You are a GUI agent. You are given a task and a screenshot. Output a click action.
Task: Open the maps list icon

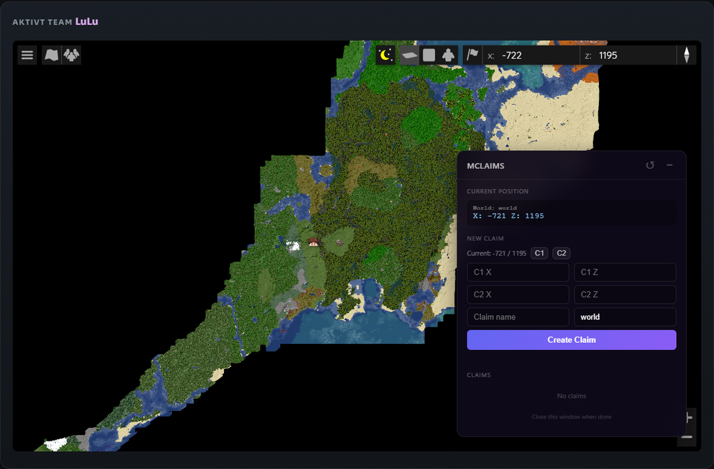click(52, 55)
